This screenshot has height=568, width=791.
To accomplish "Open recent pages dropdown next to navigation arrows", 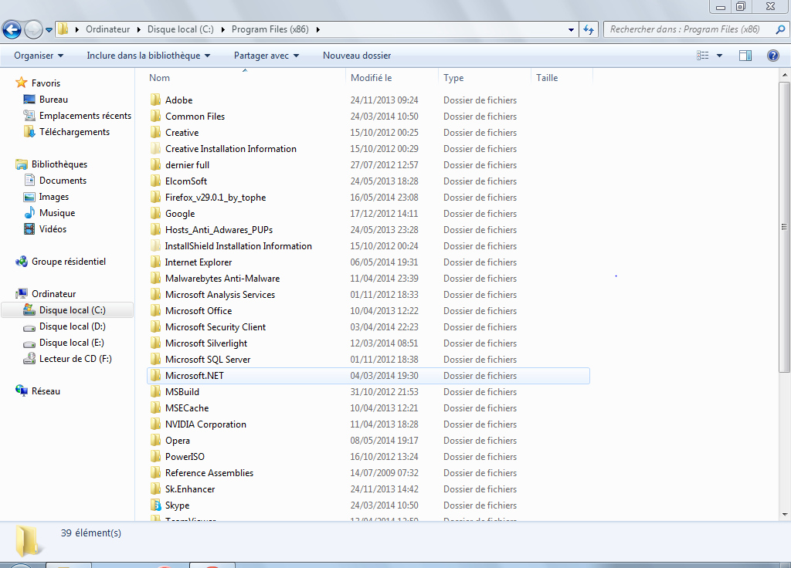I will (x=49, y=30).
